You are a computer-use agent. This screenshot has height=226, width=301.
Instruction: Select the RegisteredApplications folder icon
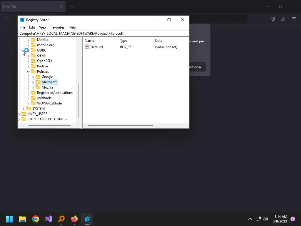(x=33, y=93)
